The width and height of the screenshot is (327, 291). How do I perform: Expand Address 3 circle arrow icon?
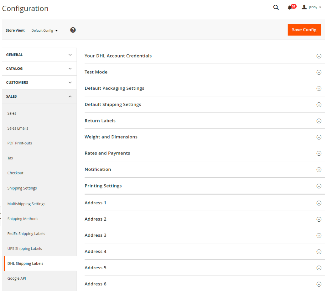319,236
